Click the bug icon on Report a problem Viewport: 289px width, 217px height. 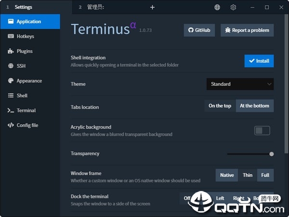[228, 30]
